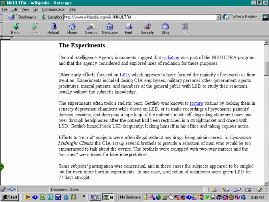Click in the Location URL field
269x202 pixels.
[x=138, y=17]
